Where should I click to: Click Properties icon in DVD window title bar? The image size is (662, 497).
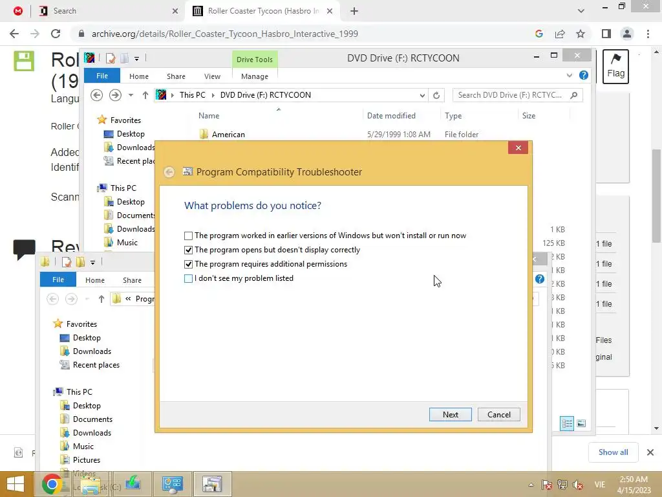click(111, 58)
